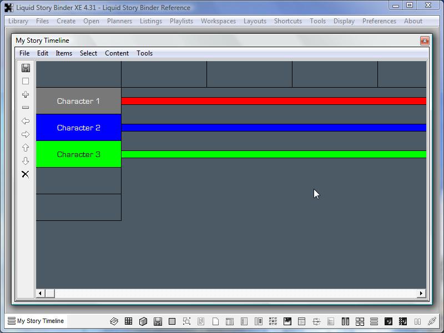The width and height of the screenshot is (444, 333).
Task: Click the down arrow icon in sidebar
Action: (x=26, y=161)
